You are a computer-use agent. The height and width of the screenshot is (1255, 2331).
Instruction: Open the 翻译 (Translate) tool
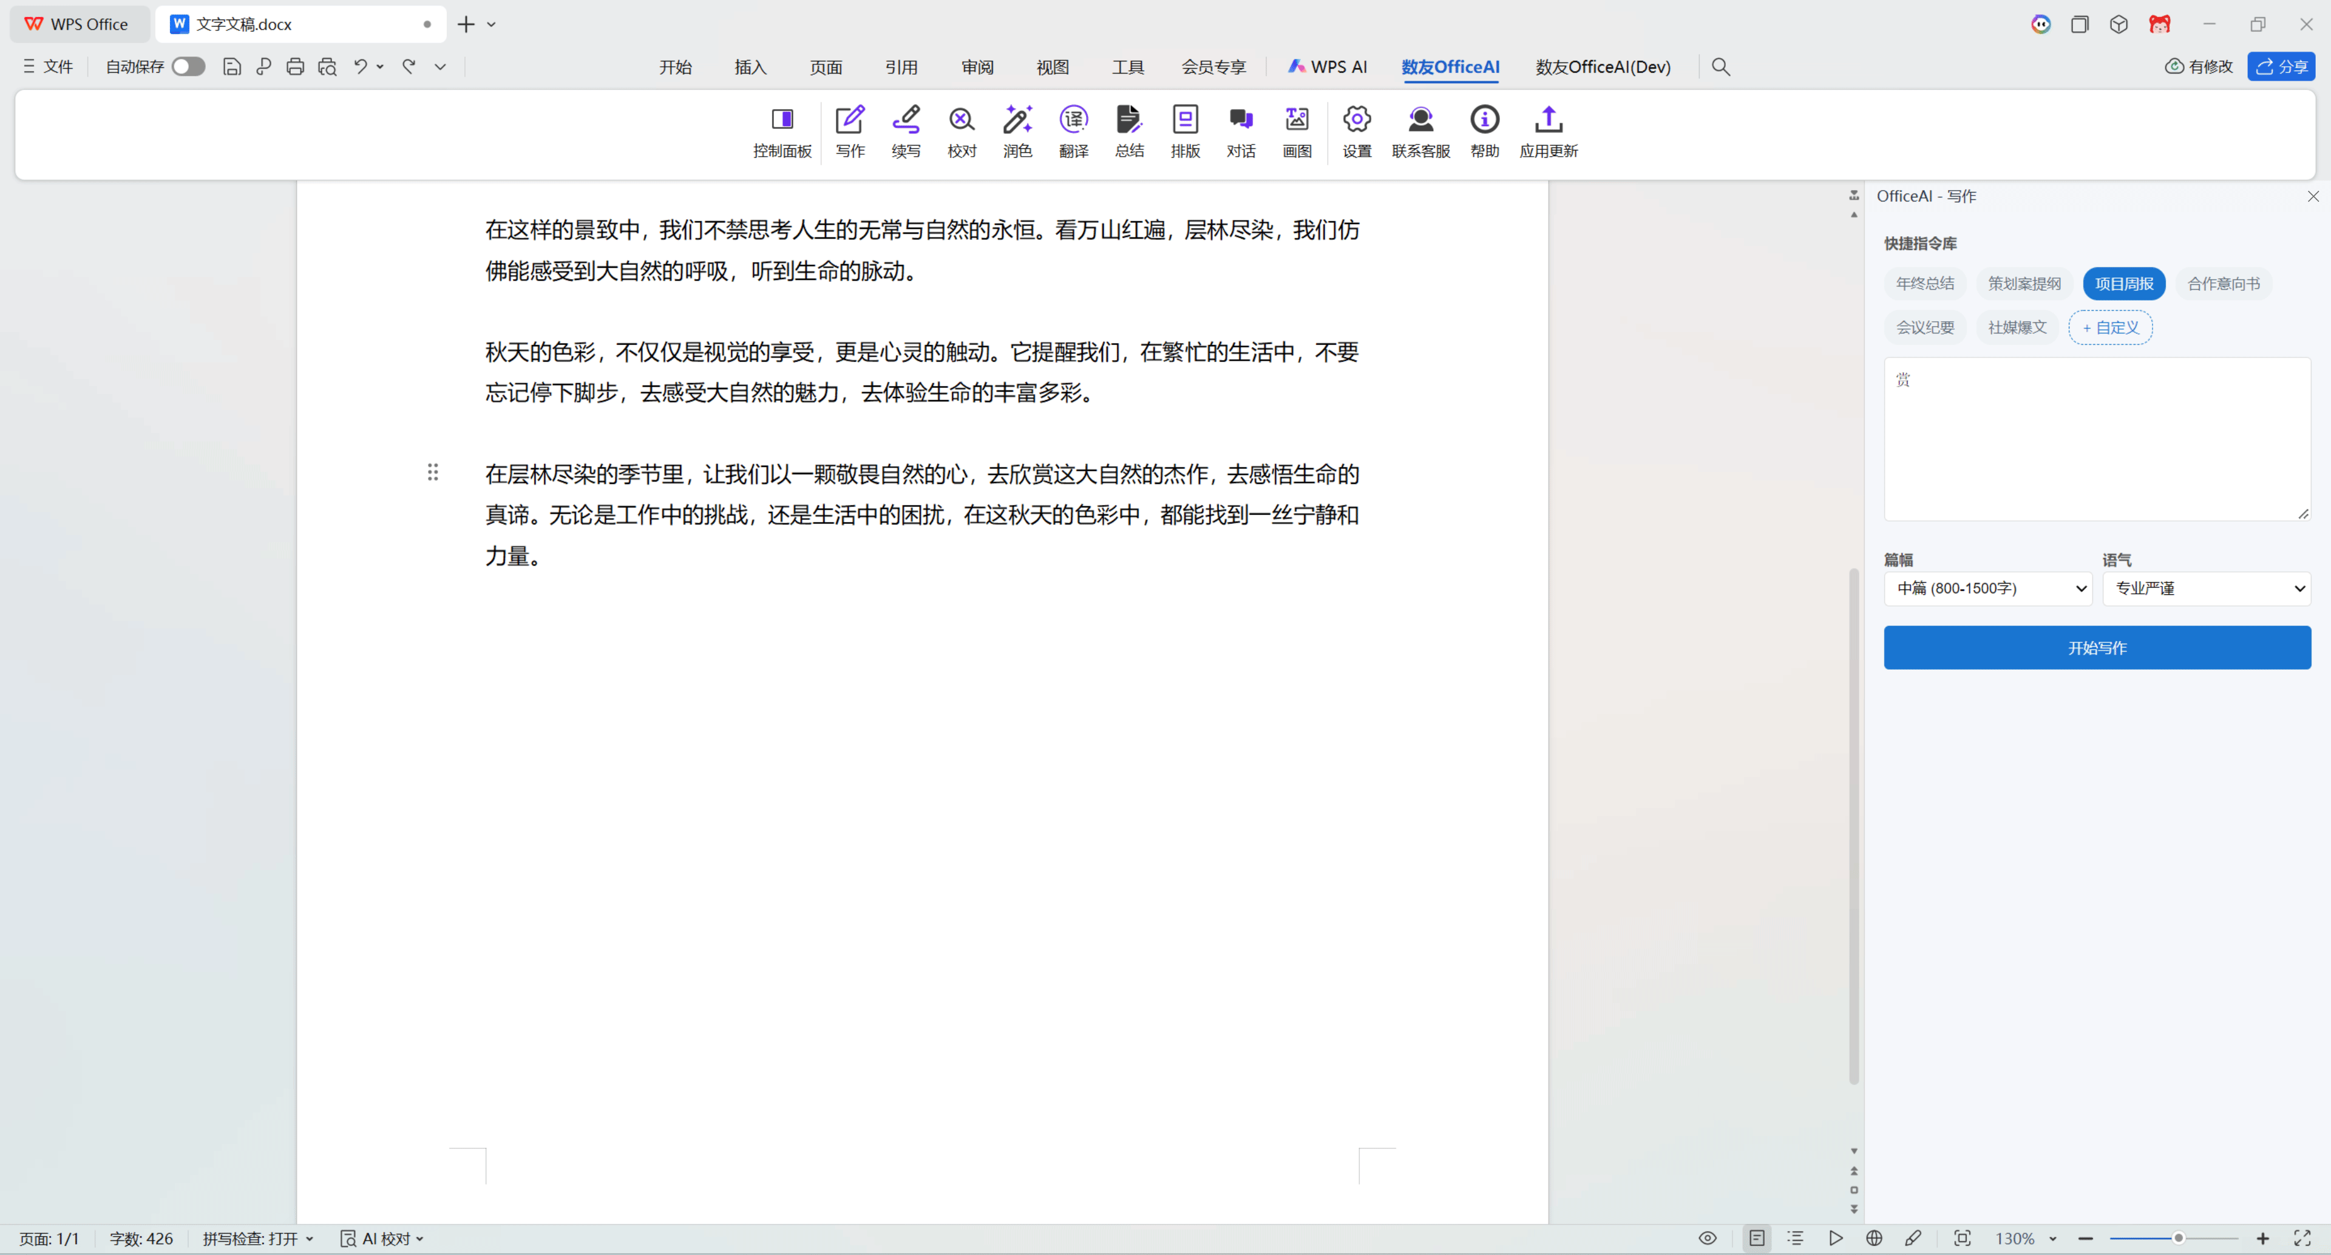[x=1073, y=131]
